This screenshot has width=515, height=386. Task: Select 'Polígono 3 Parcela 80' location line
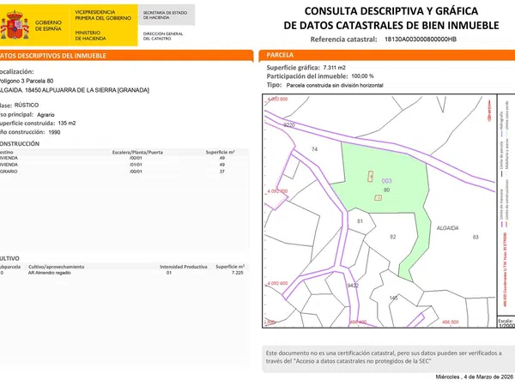(x=27, y=81)
